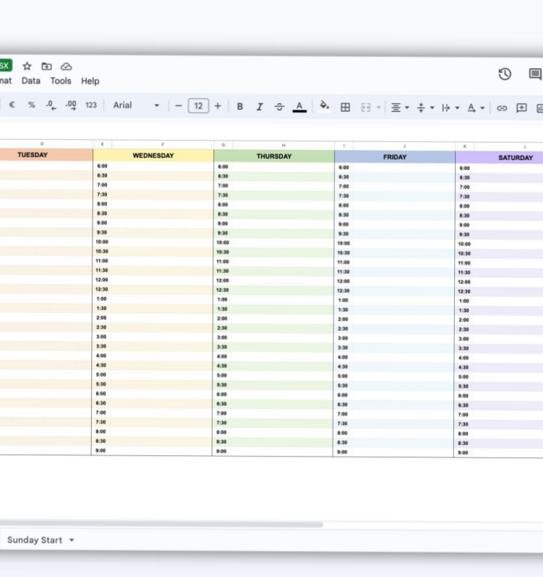Open the merge cells dropdown arrow
The height and width of the screenshot is (577, 543).
pyautogui.click(x=378, y=107)
